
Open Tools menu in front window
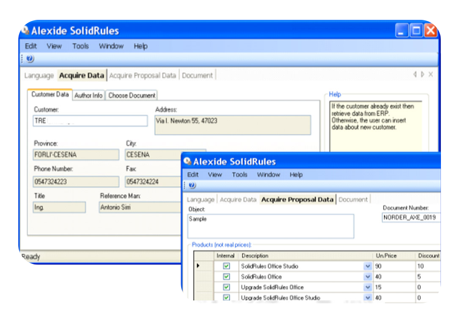[x=240, y=175]
